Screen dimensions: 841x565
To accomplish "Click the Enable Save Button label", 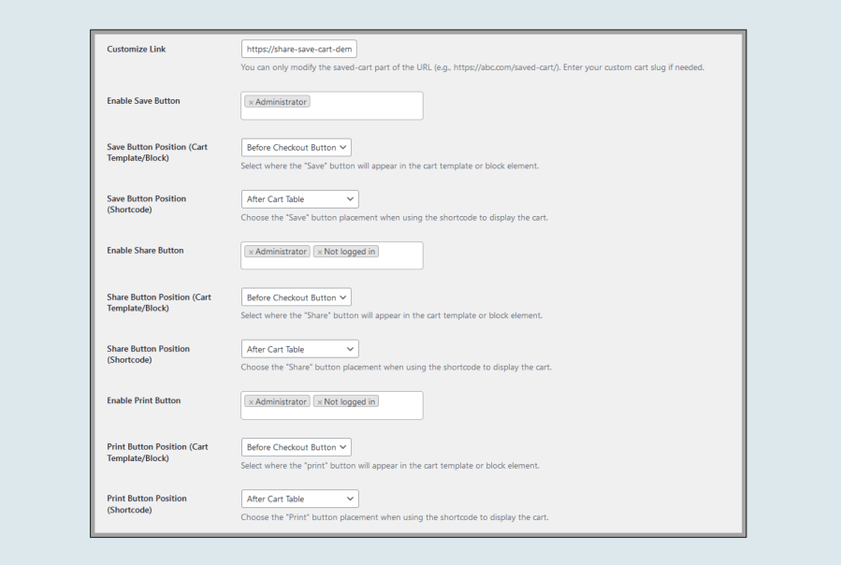I will pyautogui.click(x=143, y=101).
